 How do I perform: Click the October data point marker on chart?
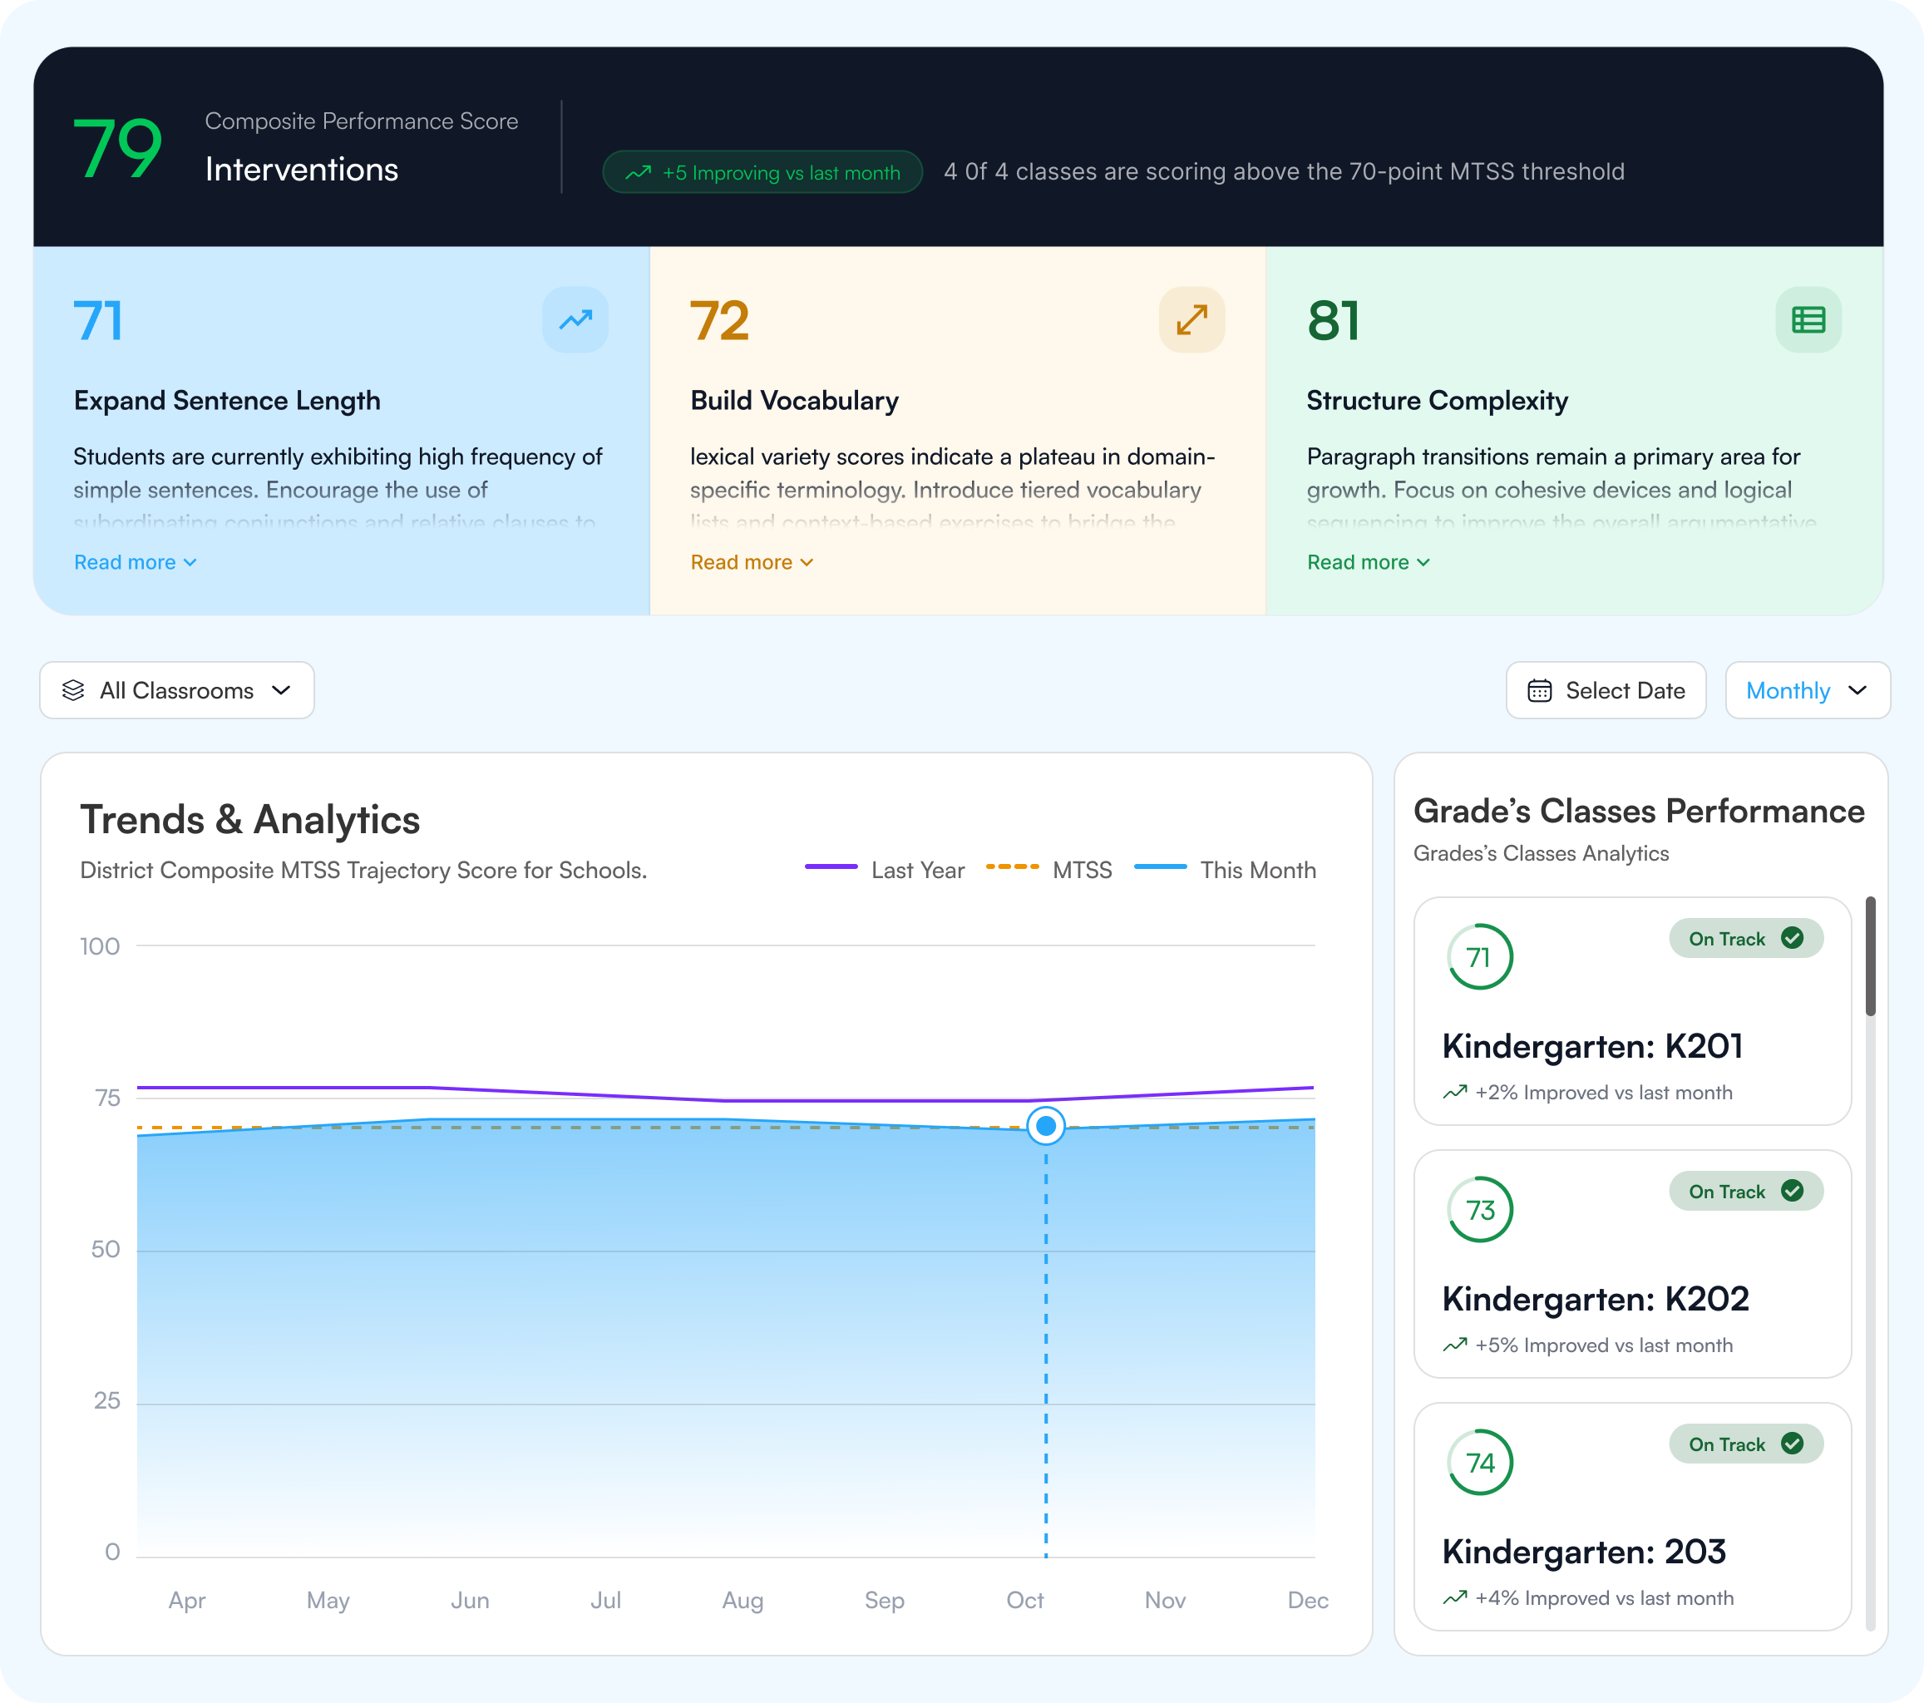(1046, 1126)
